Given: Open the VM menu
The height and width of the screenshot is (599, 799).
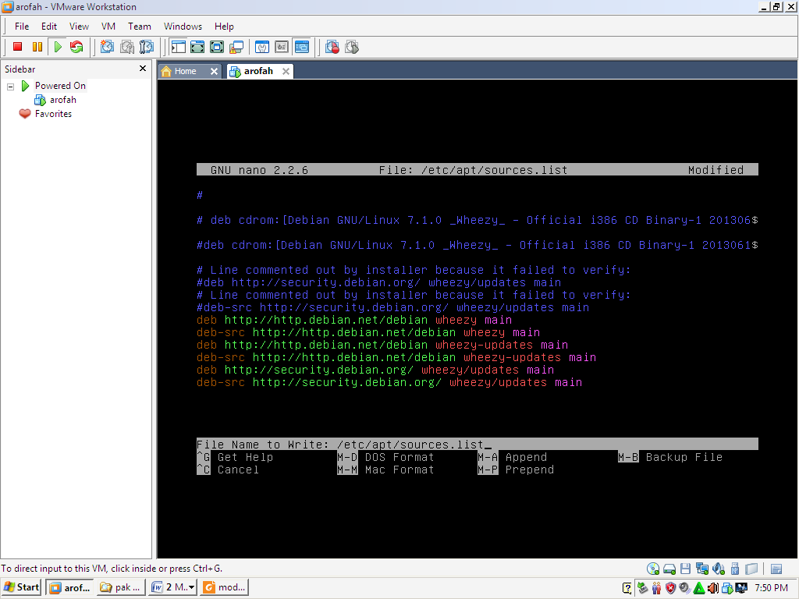Looking at the screenshot, I should [108, 26].
